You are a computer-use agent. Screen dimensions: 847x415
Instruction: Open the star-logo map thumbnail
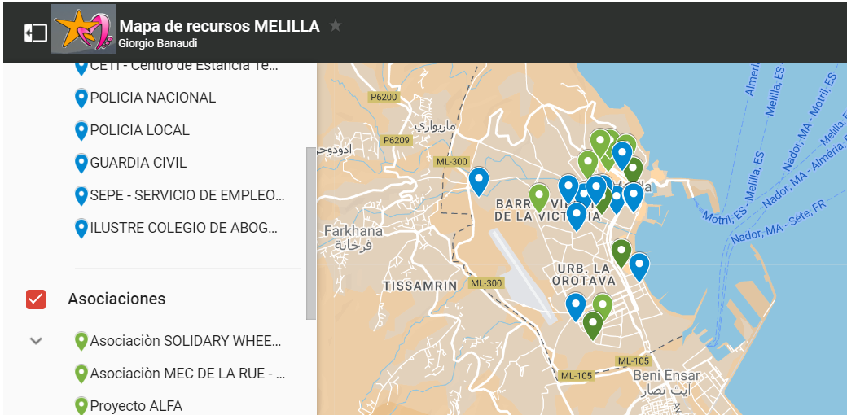[x=84, y=29]
